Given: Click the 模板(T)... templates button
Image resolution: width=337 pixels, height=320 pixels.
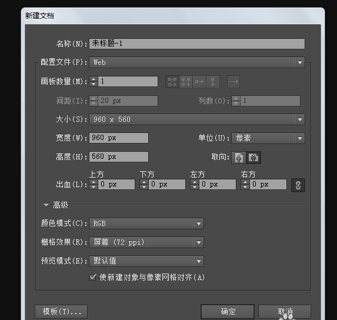Looking at the screenshot, I should coord(61,311).
